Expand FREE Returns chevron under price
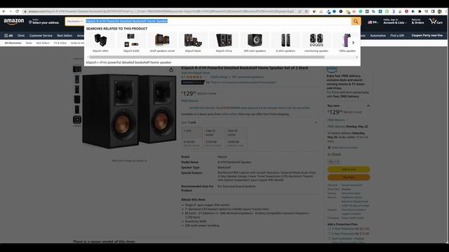 click(x=201, y=101)
